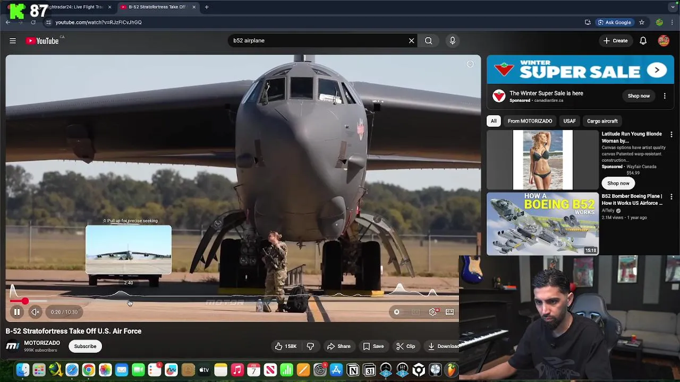The height and width of the screenshot is (382, 680).
Task: Open Apple Music in the dock
Action: click(237, 370)
